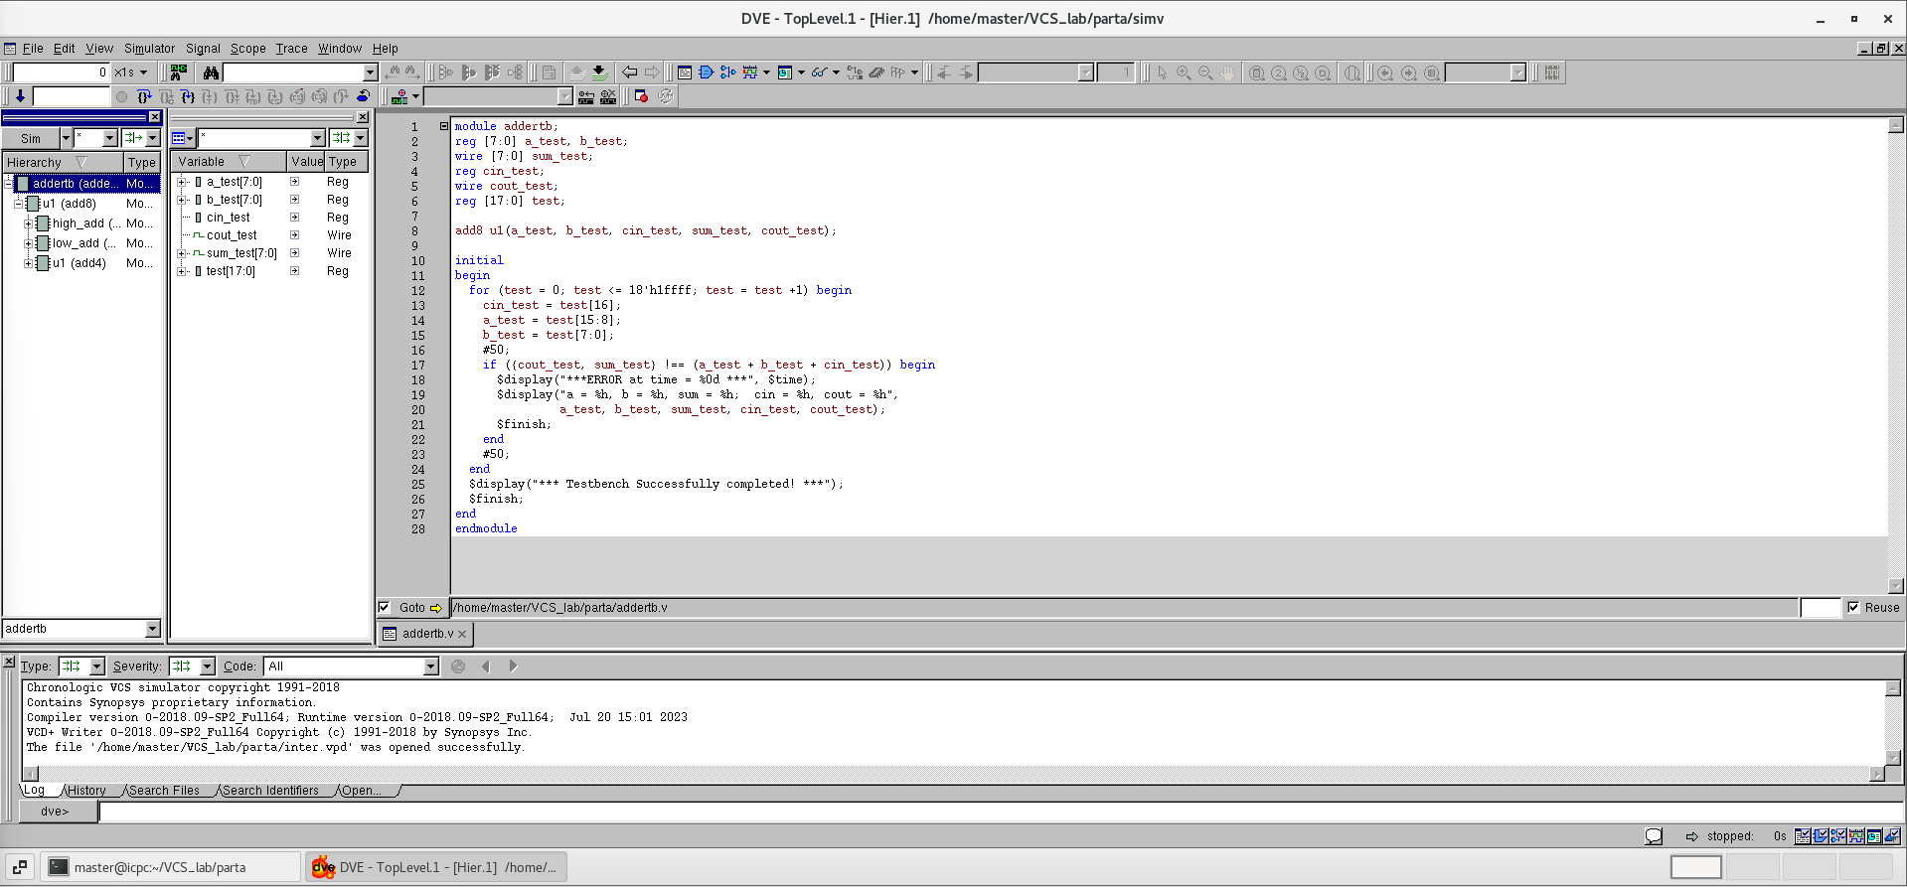Click the source file path field
This screenshot has width=1907, height=887.
click(x=1124, y=607)
